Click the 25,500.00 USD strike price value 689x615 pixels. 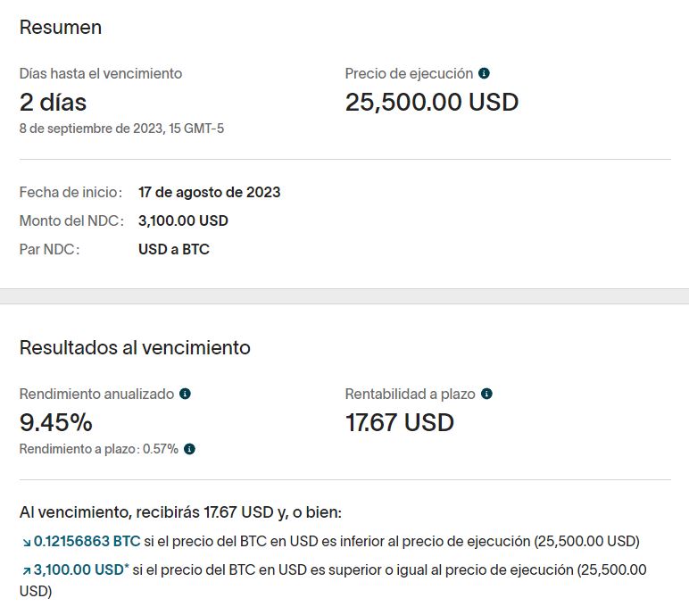(432, 102)
